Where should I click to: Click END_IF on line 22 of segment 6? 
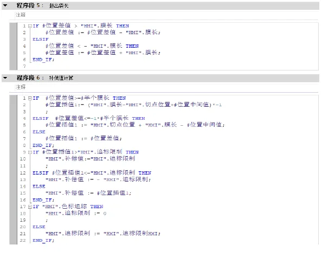43,240
